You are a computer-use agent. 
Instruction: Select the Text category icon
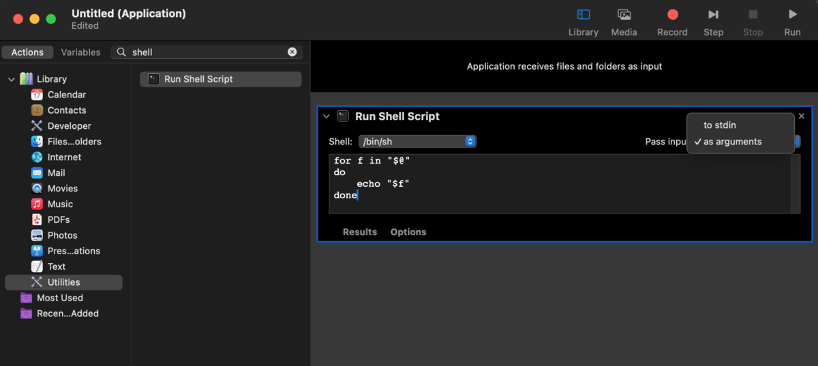(x=37, y=267)
